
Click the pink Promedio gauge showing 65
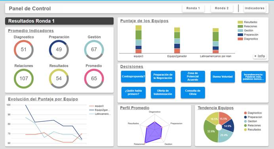[94, 78]
